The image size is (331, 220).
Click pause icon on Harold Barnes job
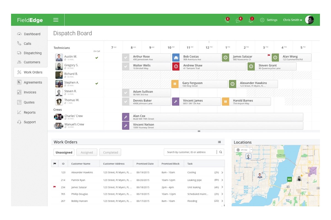[225, 102]
